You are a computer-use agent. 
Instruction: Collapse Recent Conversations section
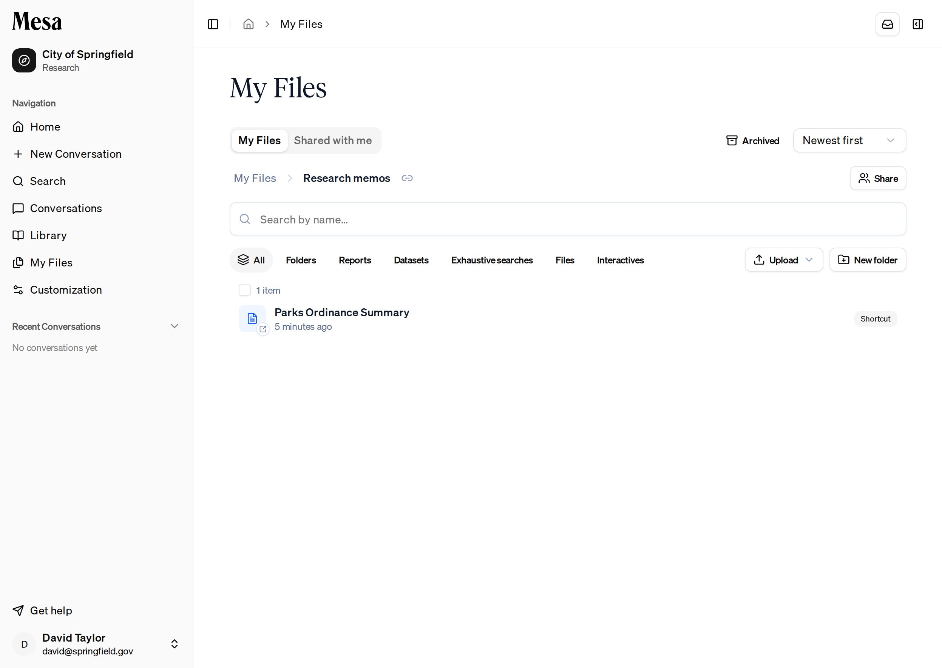pyautogui.click(x=175, y=326)
